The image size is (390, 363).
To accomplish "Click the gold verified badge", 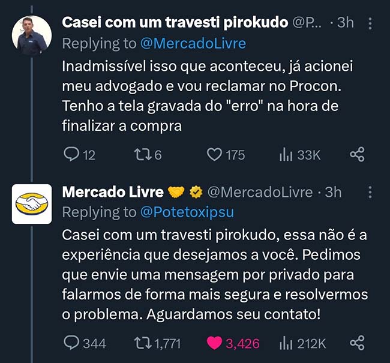I will 196,192.
